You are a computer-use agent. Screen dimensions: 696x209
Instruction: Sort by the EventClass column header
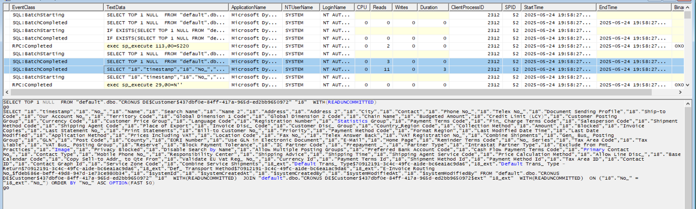click(x=57, y=8)
